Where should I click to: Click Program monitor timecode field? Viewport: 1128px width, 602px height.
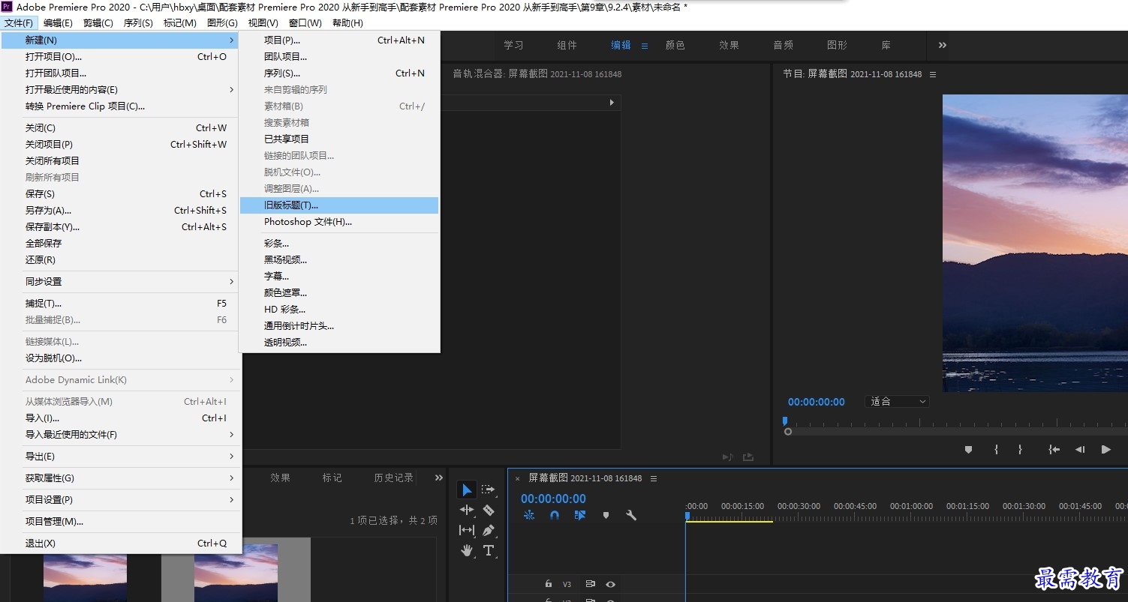pyautogui.click(x=816, y=402)
